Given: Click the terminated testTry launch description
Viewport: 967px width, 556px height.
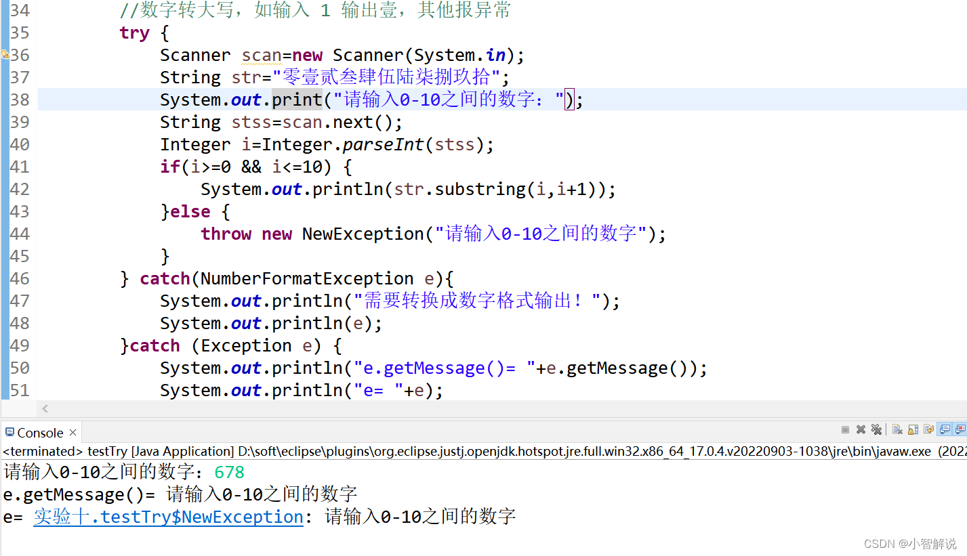Looking at the screenshot, I should (483, 452).
